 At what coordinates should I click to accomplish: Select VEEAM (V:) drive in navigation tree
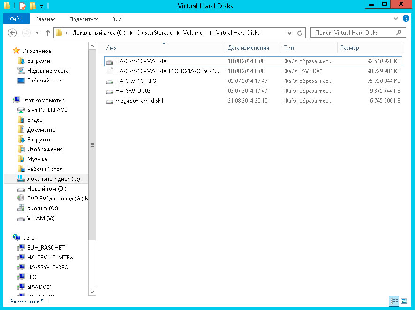tap(41, 218)
